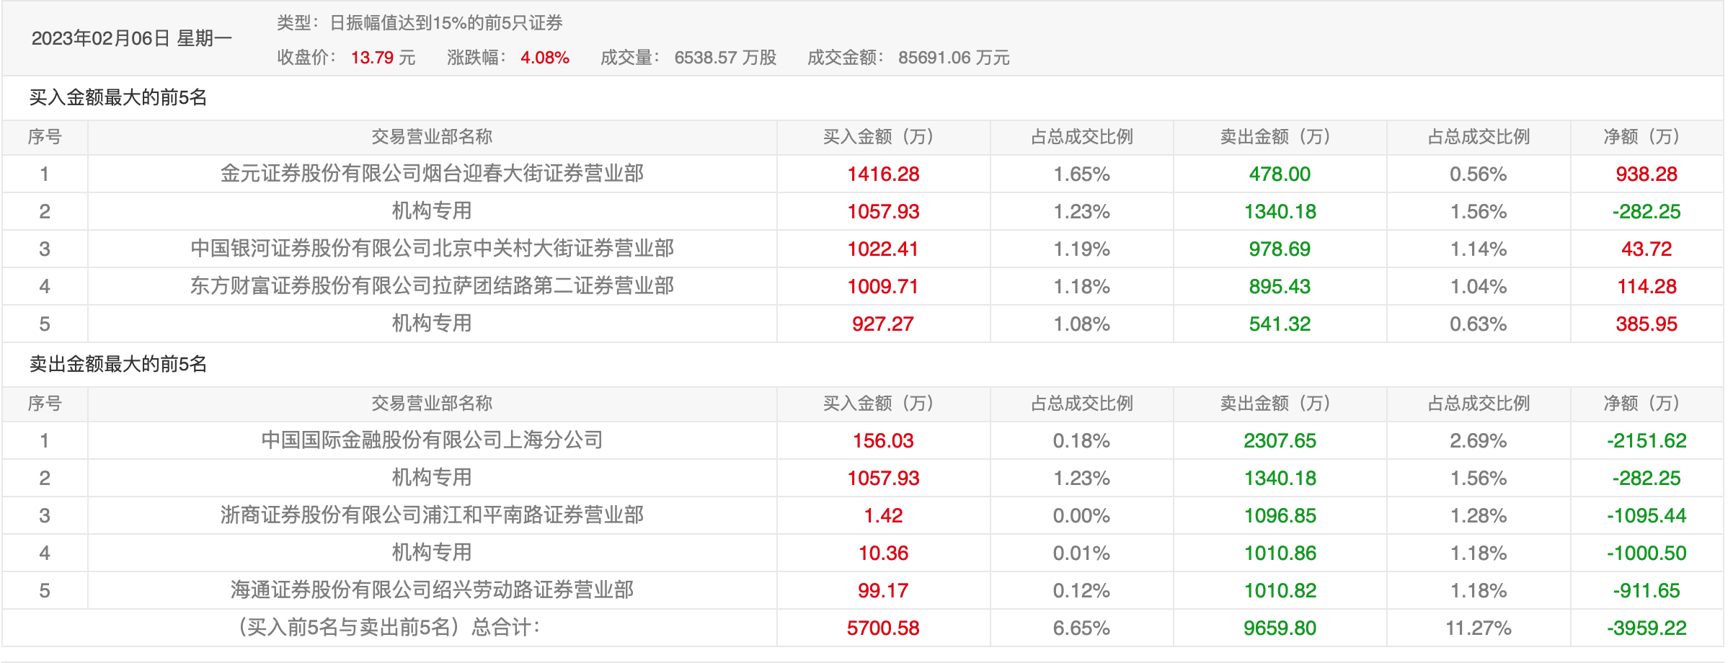The image size is (1733, 663).
Task: Click buy amount 1022.41
Action: [x=883, y=249]
